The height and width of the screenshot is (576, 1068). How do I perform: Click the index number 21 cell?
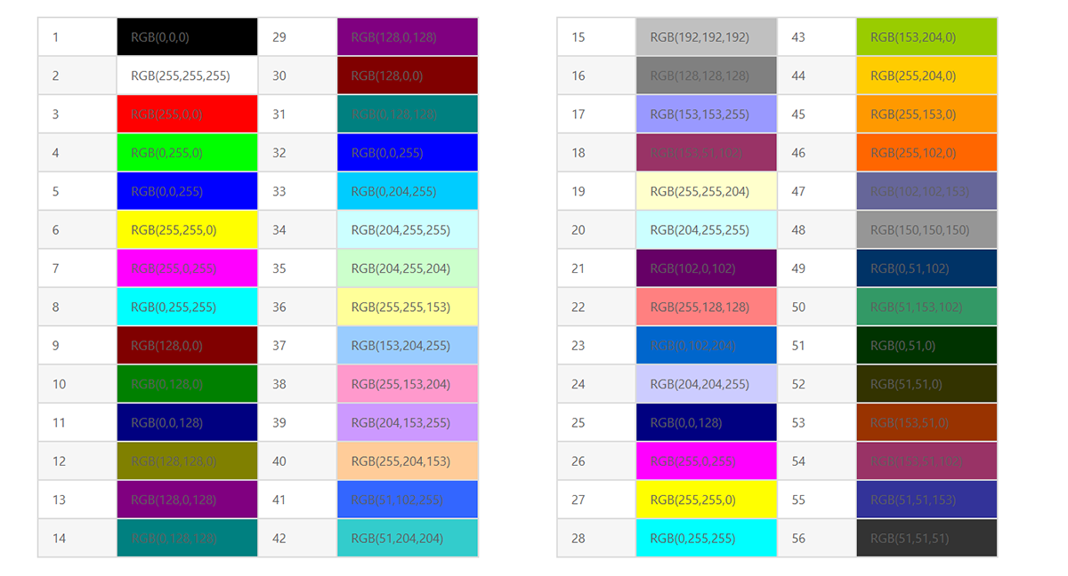coord(596,268)
